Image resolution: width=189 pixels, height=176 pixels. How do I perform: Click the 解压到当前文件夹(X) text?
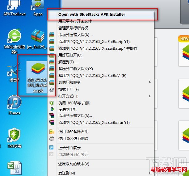coord(76,69)
